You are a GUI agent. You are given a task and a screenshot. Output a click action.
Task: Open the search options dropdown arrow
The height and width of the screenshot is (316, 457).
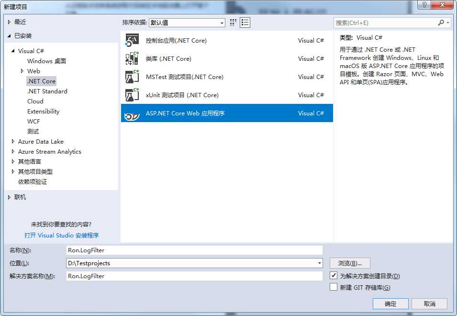(x=448, y=23)
